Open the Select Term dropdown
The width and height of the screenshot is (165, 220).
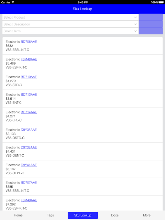pyautogui.click(x=70, y=31)
